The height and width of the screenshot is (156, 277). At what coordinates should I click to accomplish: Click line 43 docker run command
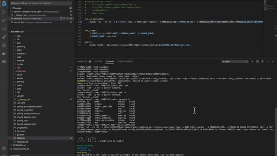click(x=176, y=22)
